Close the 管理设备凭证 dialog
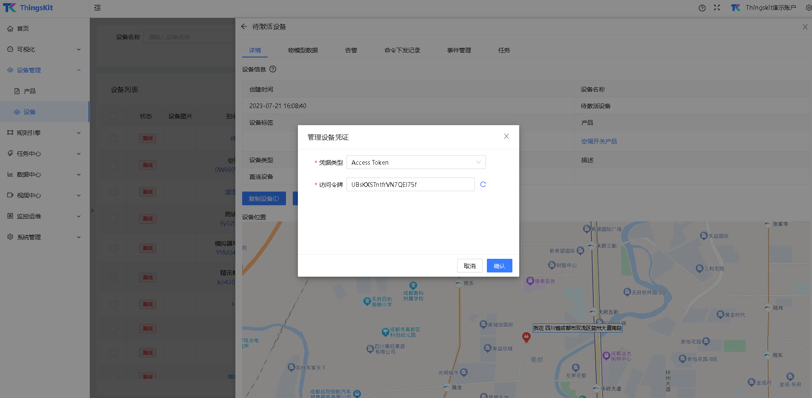Image resolution: width=812 pixels, height=398 pixels. tap(506, 137)
